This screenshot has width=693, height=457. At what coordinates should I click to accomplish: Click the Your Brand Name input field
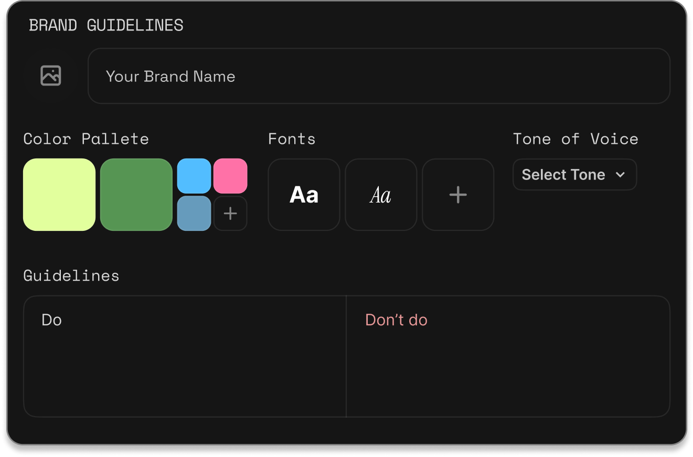379,76
